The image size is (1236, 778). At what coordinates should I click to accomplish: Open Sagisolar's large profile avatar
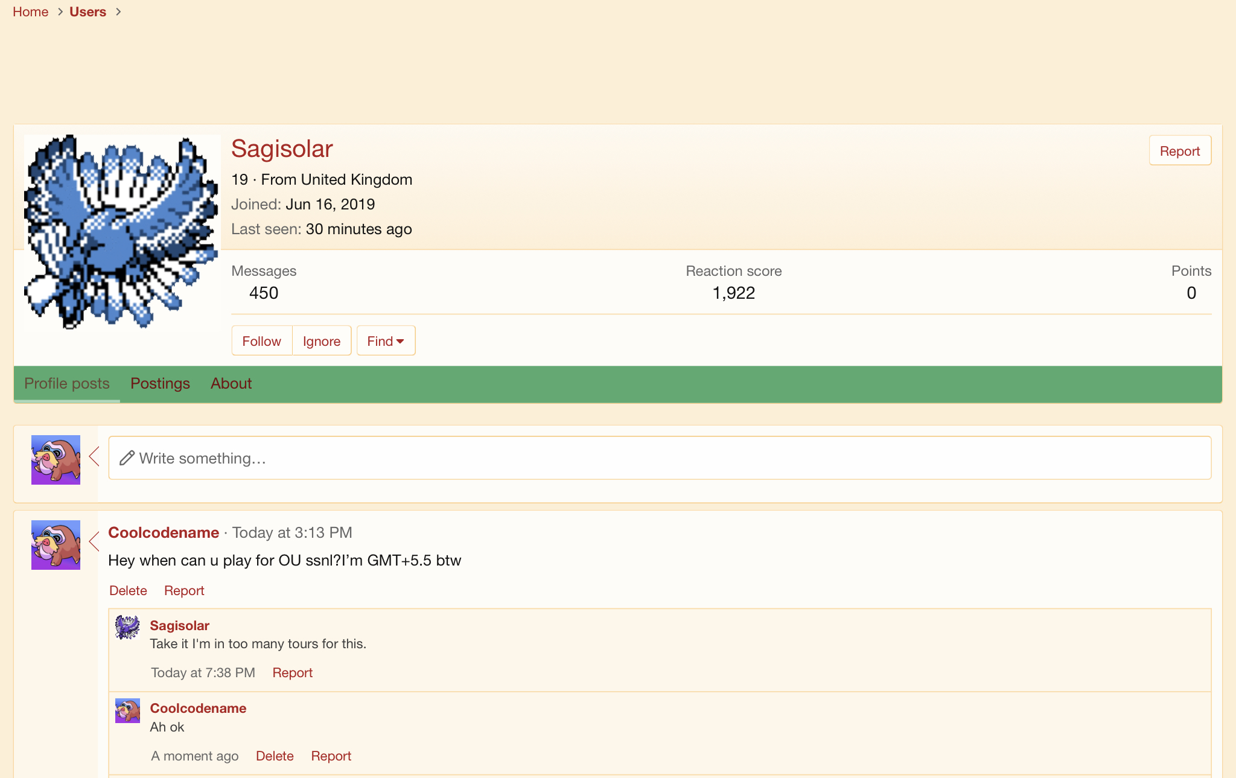pyautogui.click(x=122, y=232)
